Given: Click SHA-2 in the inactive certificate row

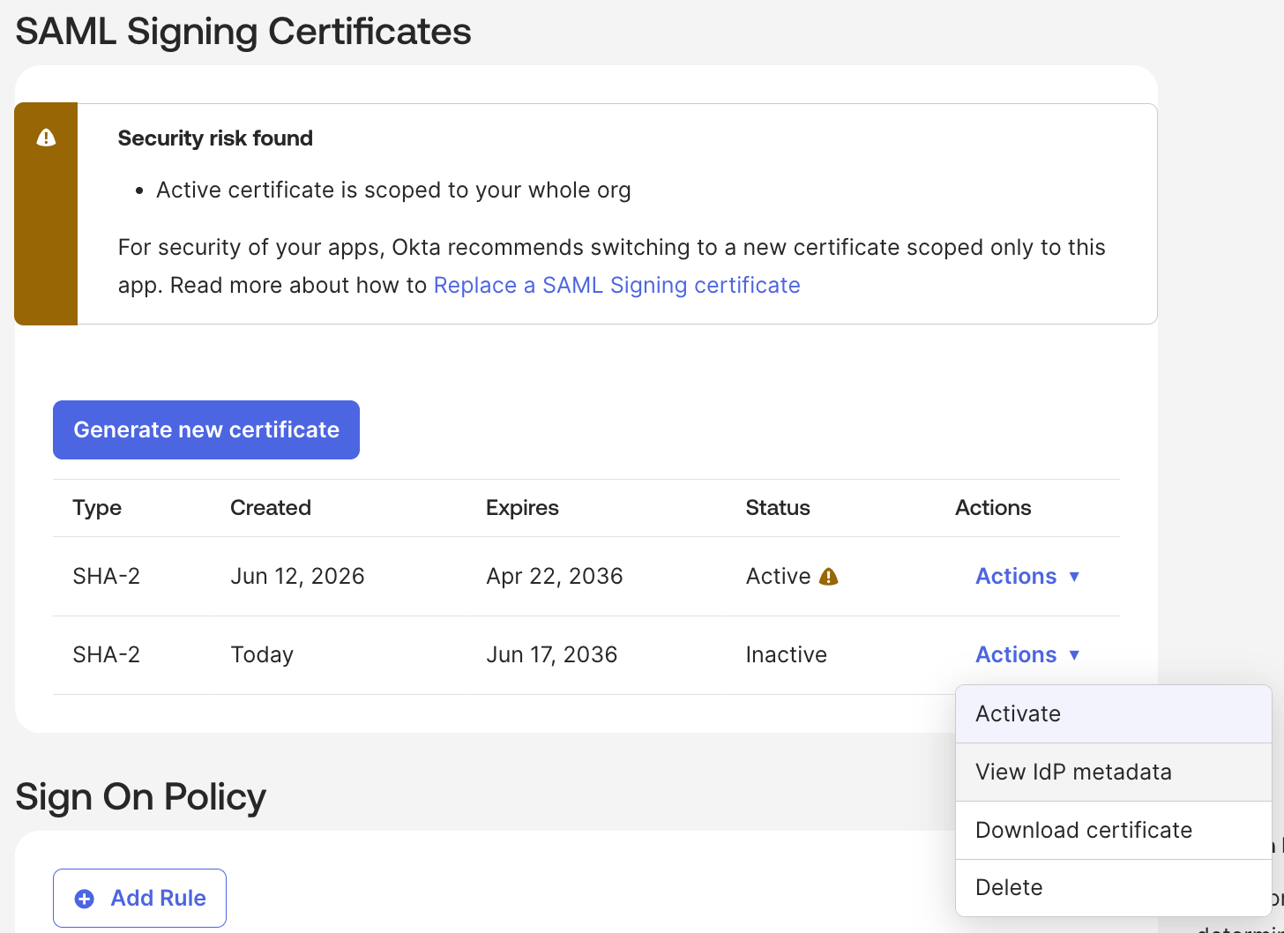Looking at the screenshot, I should (x=106, y=654).
